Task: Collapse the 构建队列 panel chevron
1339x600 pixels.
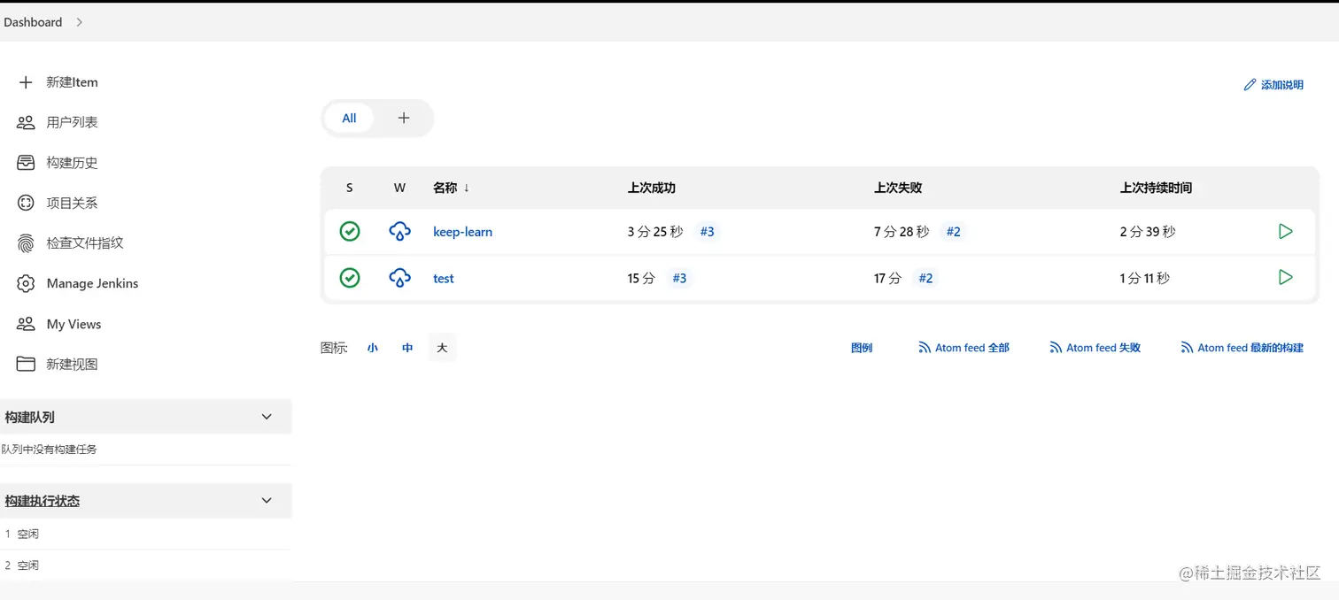Action: click(267, 417)
